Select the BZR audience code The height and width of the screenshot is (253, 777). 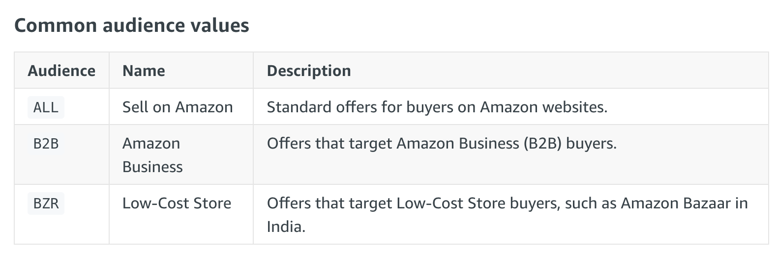pos(46,203)
